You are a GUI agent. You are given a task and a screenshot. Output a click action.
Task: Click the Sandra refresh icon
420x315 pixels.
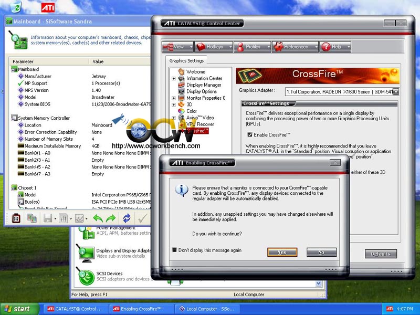[x=127, y=218]
